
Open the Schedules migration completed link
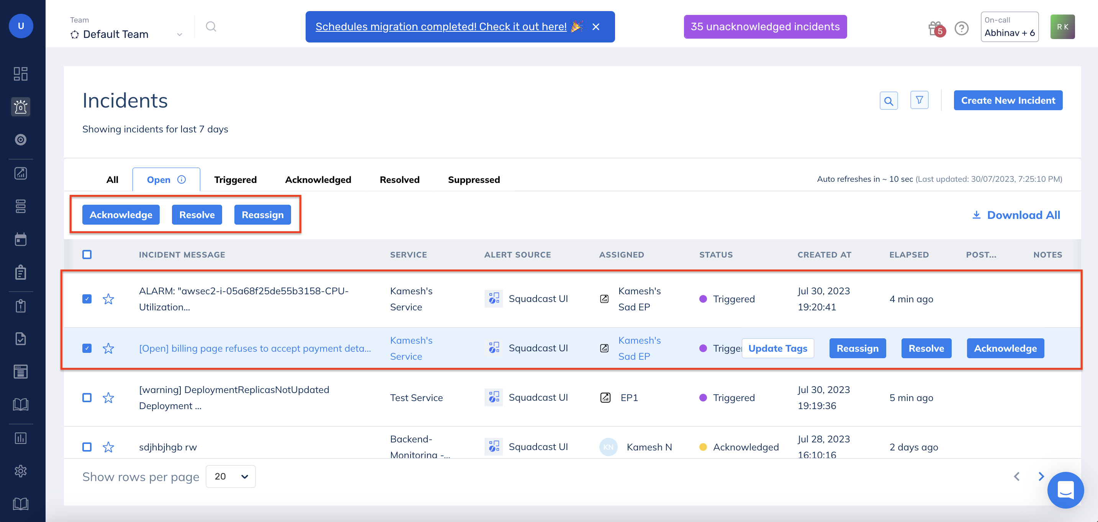coord(441,26)
